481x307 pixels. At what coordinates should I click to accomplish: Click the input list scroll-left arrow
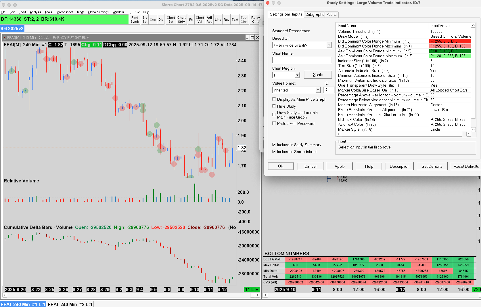click(338, 134)
